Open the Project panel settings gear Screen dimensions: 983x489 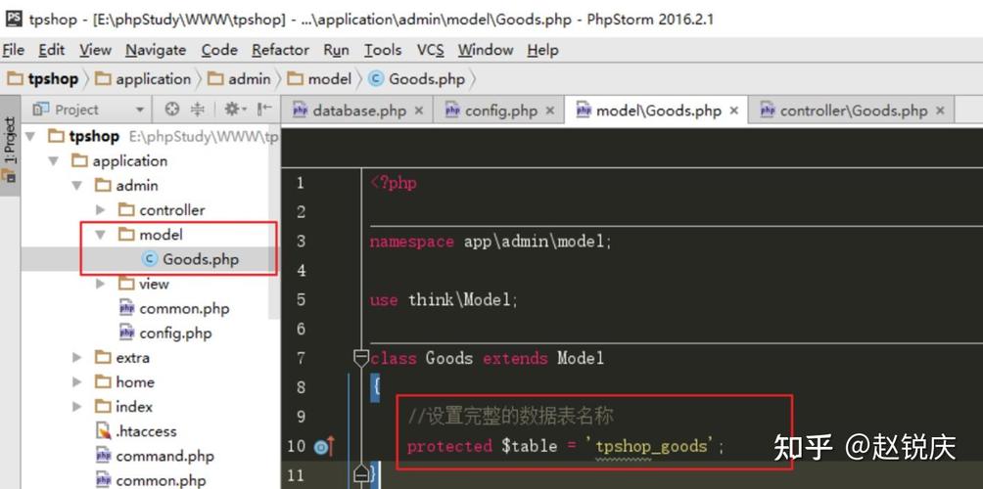235,110
